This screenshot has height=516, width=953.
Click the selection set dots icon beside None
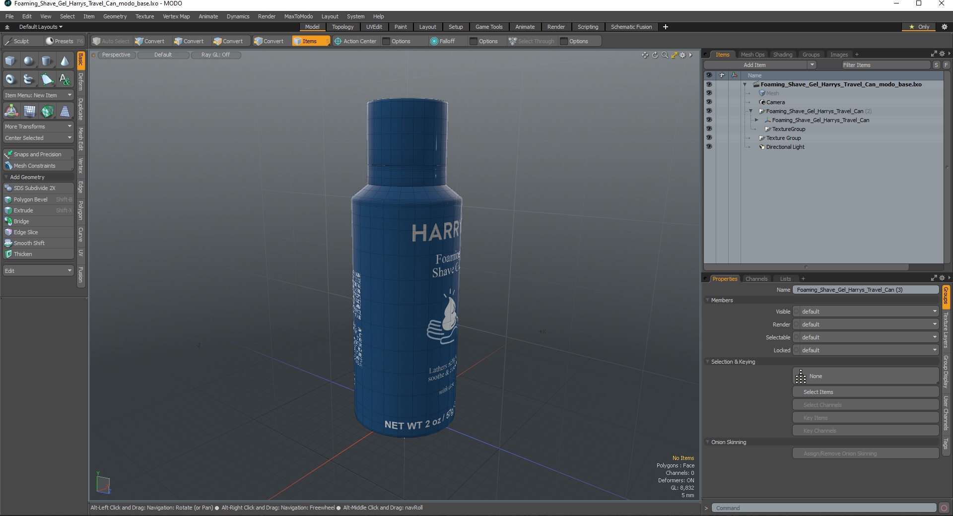click(801, 377)
